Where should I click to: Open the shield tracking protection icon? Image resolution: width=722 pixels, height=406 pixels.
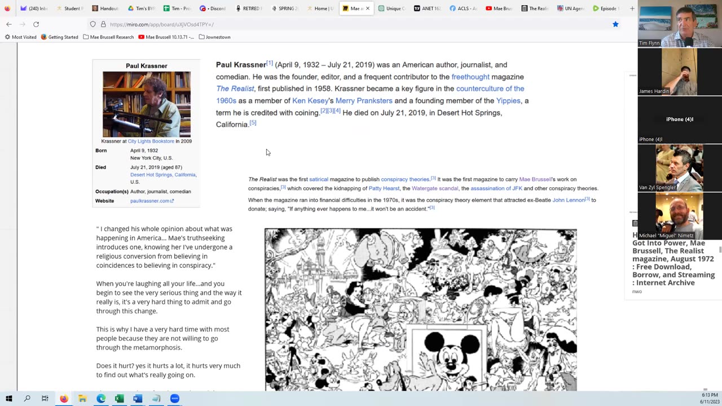(x=93, y=24)
